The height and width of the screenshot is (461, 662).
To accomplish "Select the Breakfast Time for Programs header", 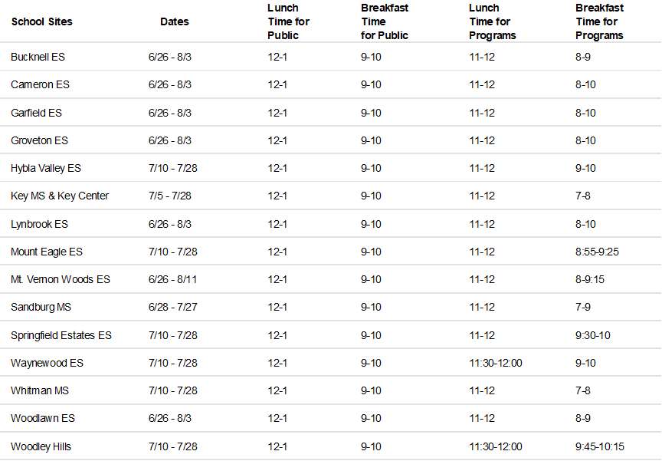I will 599,21.
